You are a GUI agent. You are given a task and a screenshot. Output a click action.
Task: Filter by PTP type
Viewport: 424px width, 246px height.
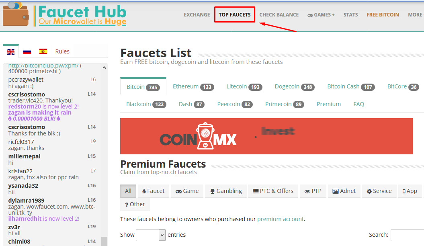(x=313, y=191)
